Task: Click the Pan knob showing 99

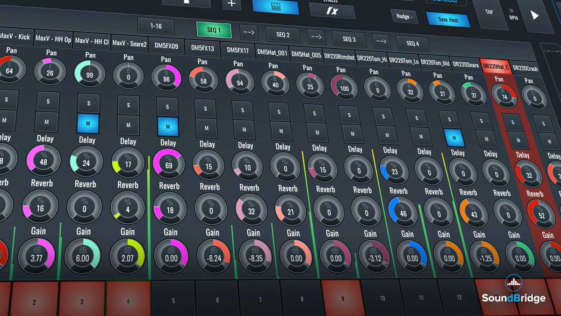Action: tap(89, 73)
